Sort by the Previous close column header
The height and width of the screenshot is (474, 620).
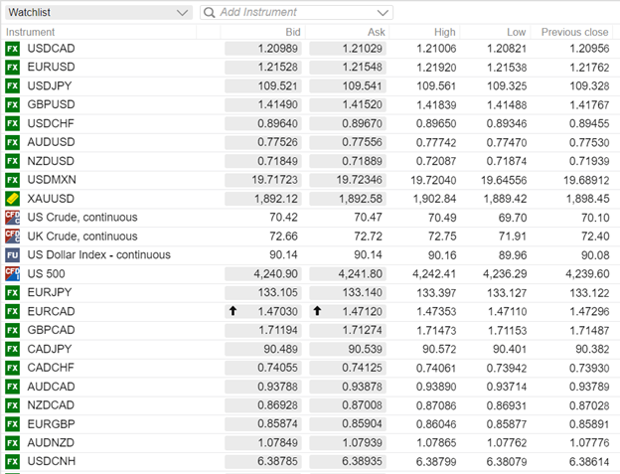tap(574, 32)
